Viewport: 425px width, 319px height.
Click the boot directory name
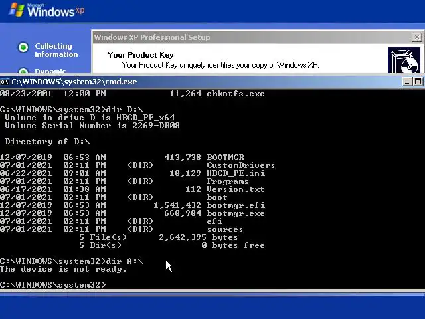[x=217, y=197]
